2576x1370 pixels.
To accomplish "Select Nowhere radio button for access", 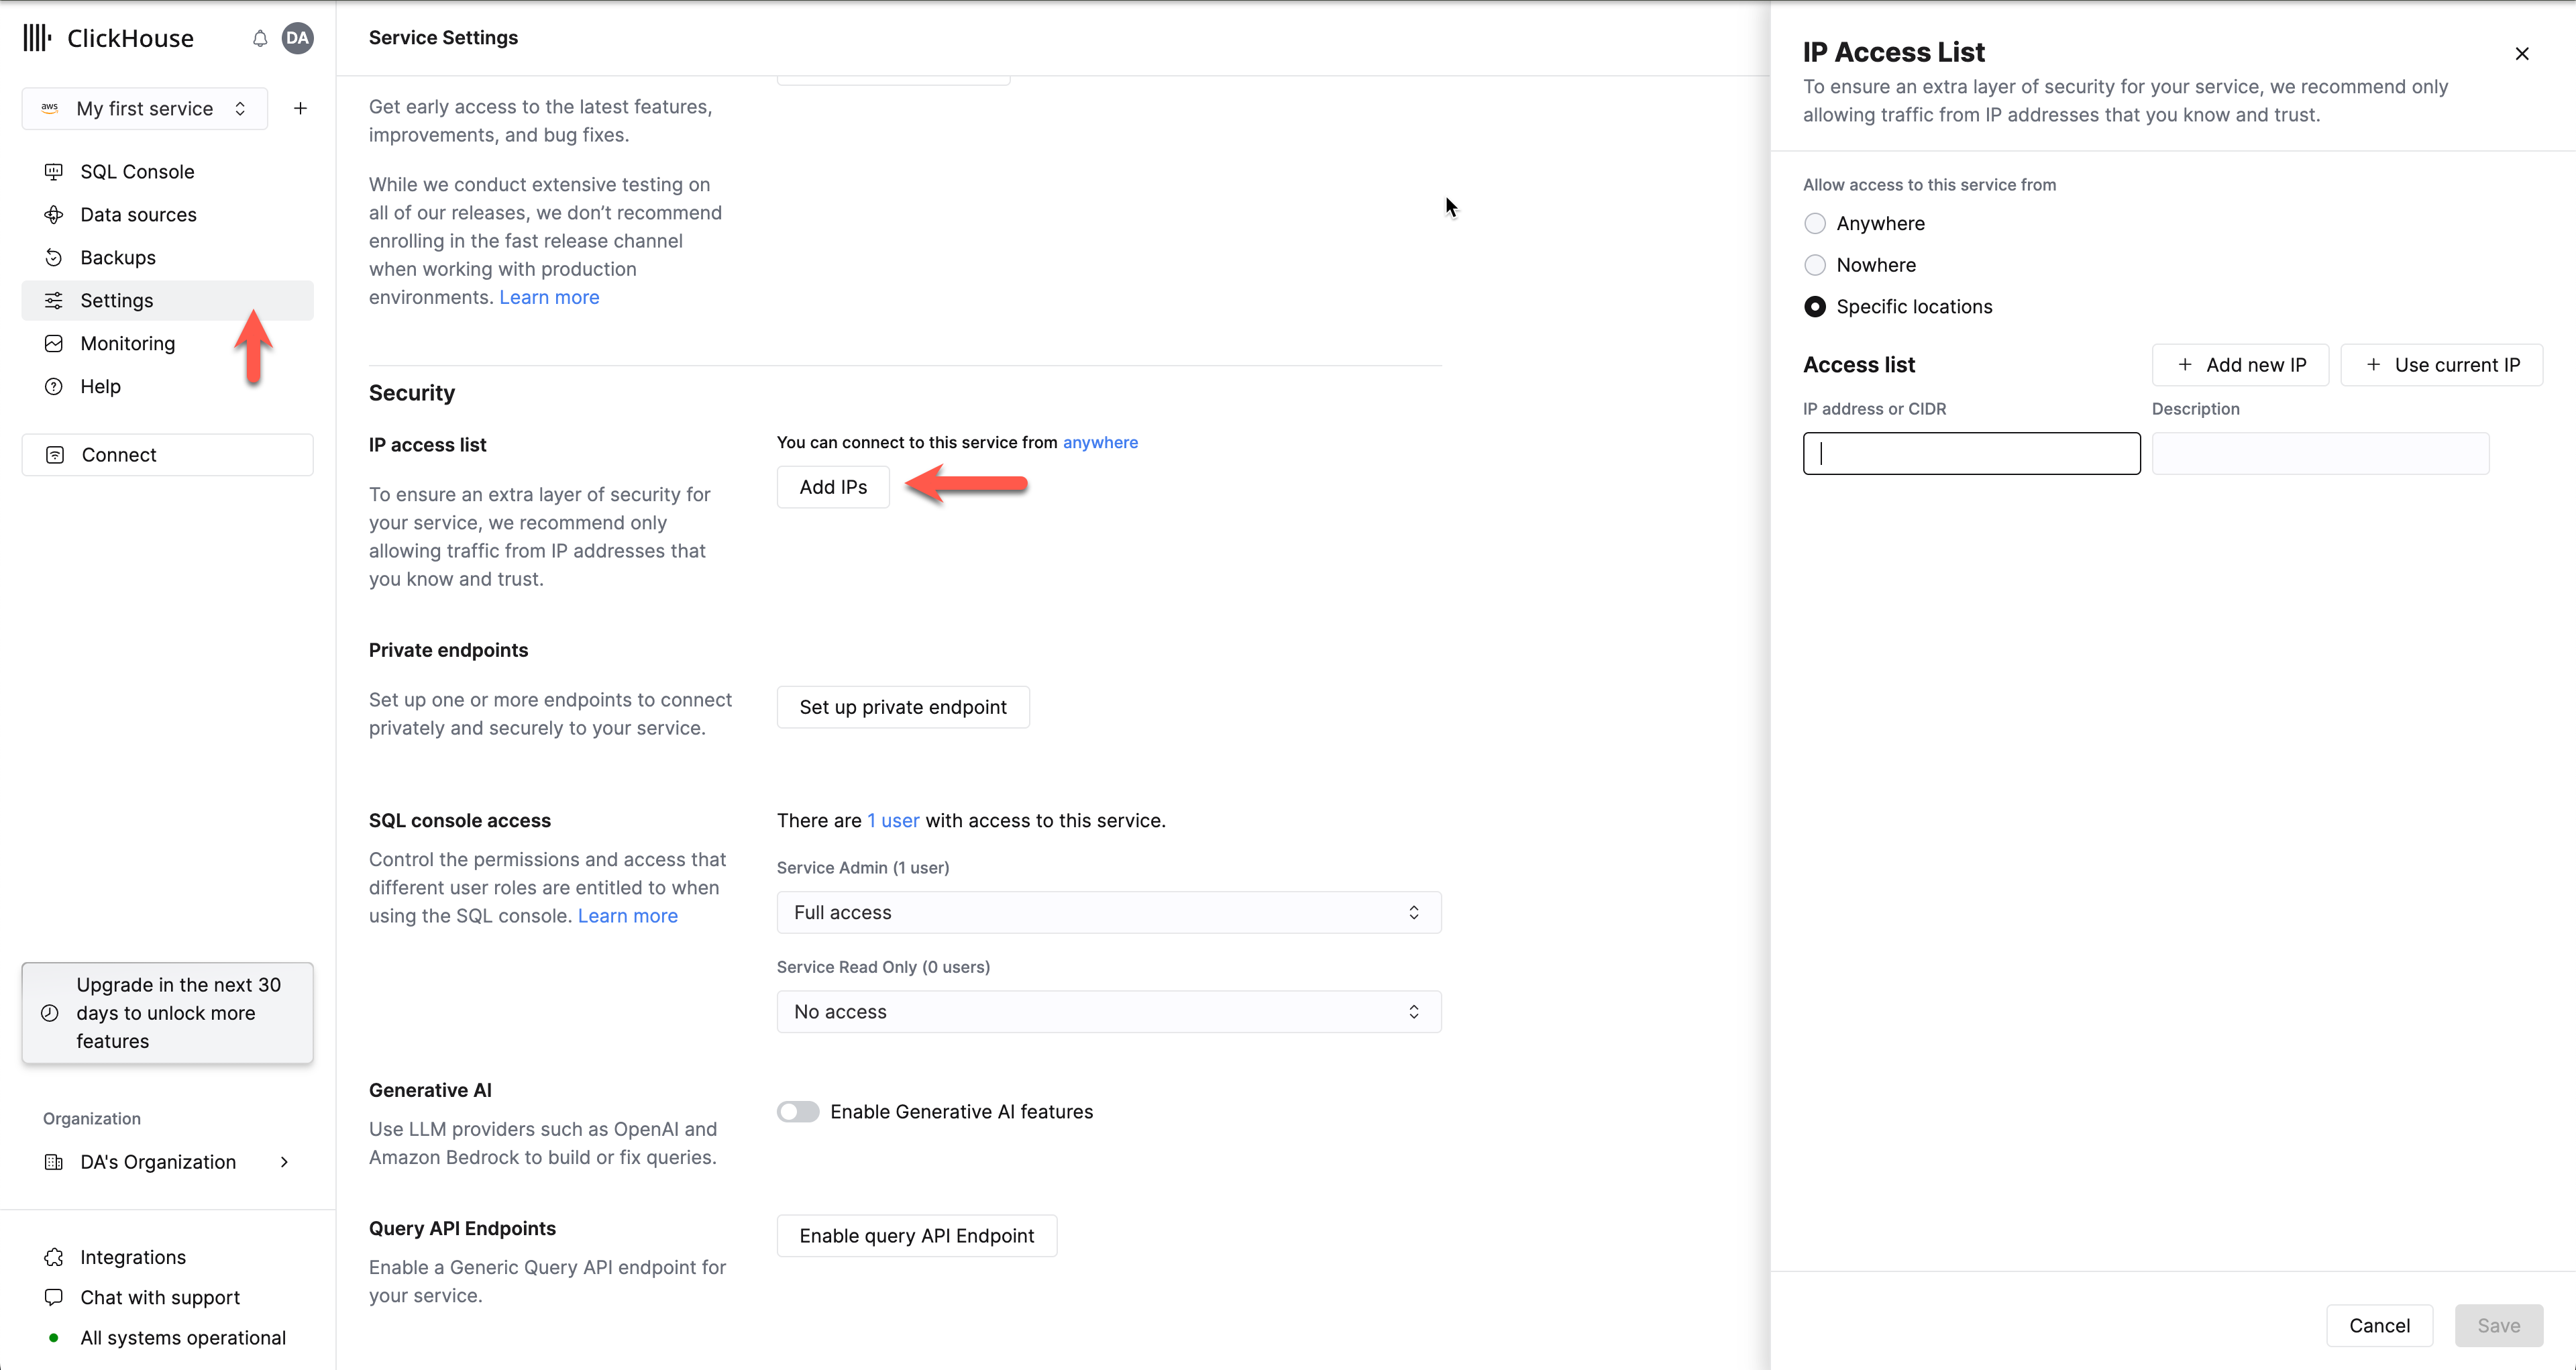I will [1815, 264].
